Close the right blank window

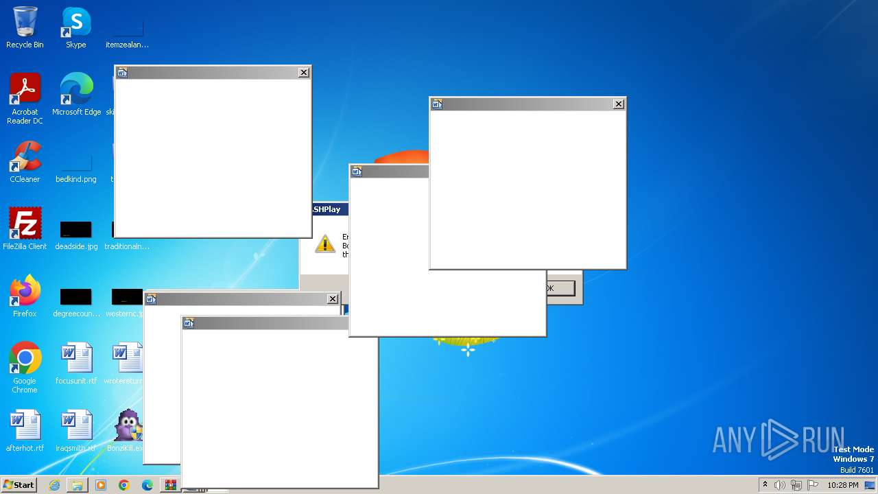tap(619, 104)
